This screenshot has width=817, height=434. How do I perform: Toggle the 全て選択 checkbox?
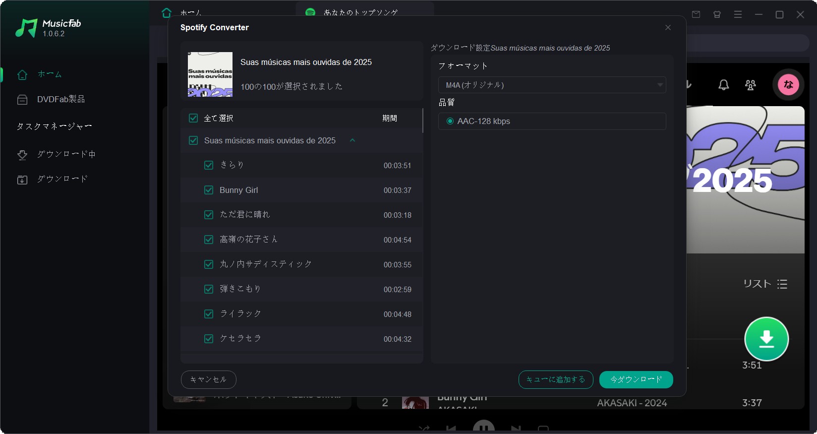click(193, 118)
